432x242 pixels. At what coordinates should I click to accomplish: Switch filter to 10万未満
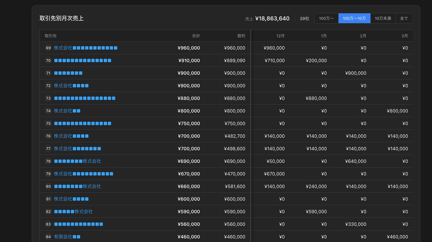click(383, 18)
